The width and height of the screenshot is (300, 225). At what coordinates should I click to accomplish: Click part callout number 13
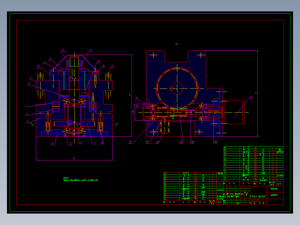click(x=63, y=50)
